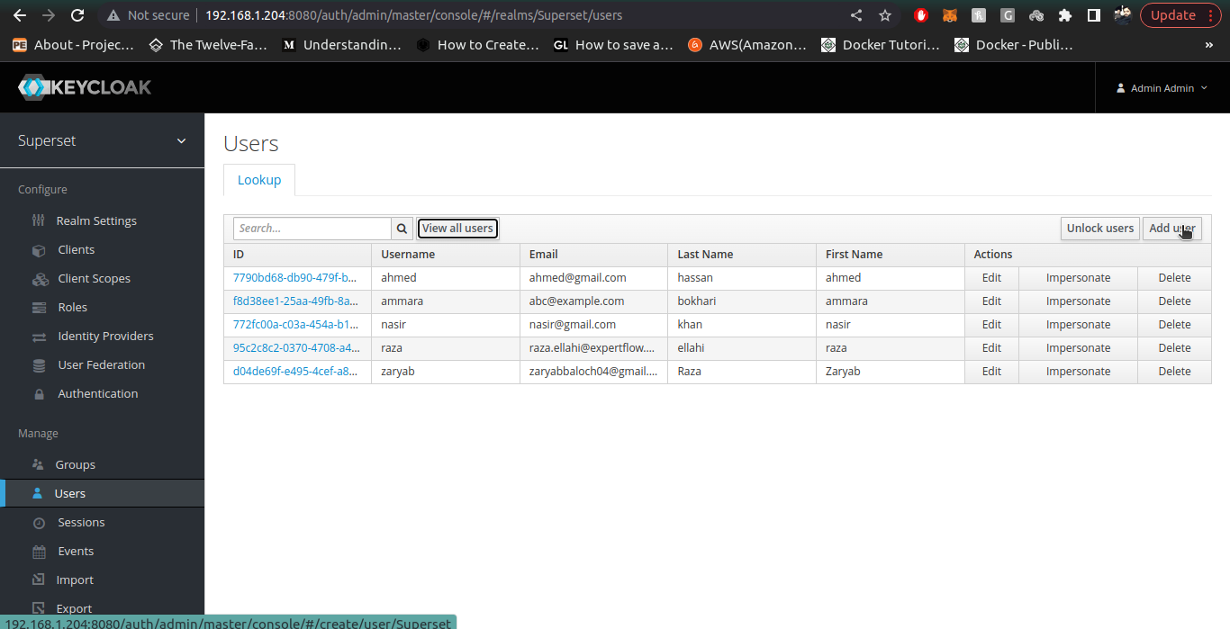
Task: Select the Clients icon in sidebar
Action: pos(39,249)
